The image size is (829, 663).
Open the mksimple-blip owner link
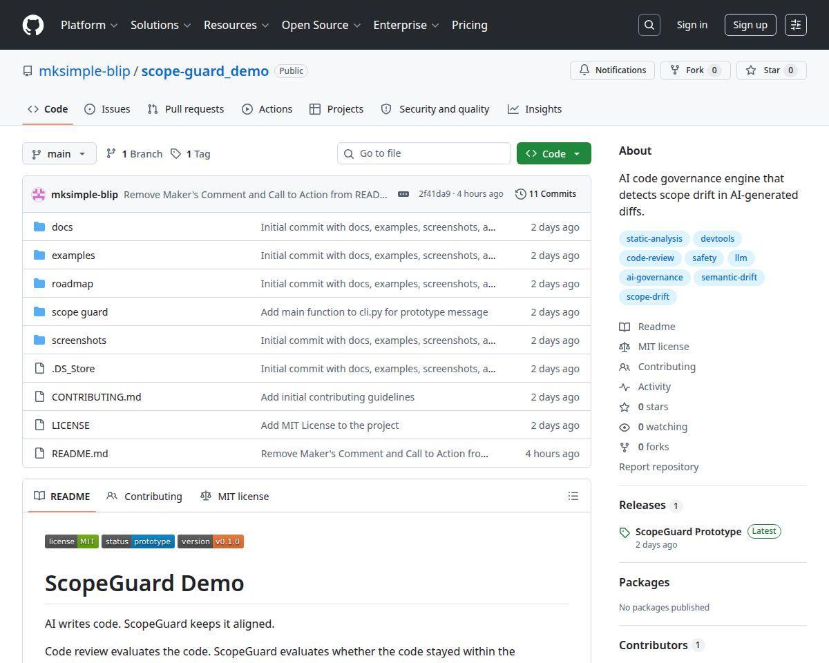coord(84,71)
